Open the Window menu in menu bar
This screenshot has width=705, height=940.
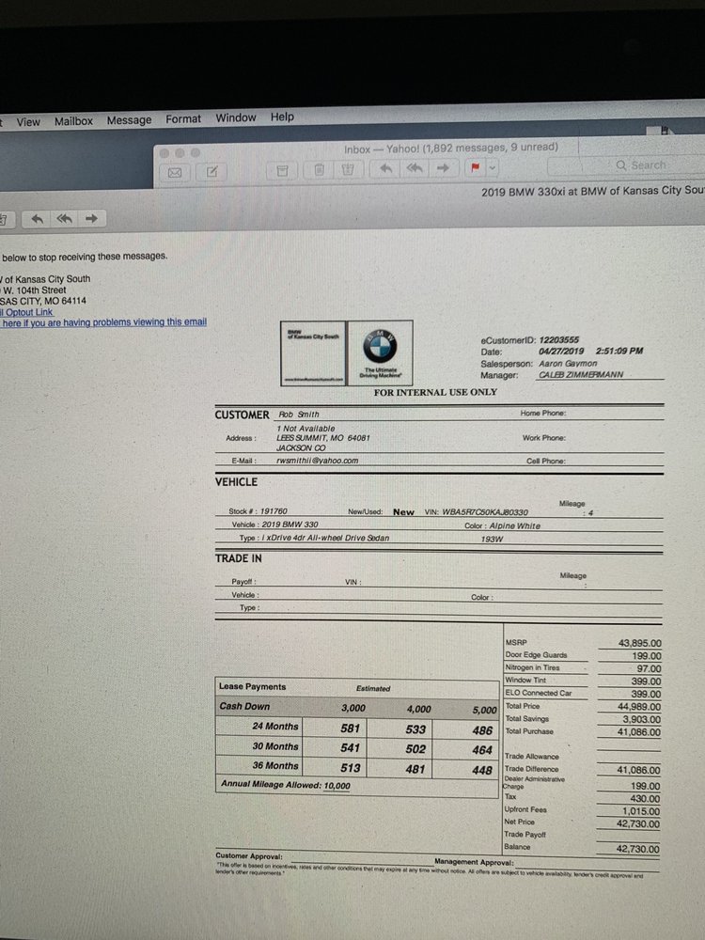(x=236, y=118)
